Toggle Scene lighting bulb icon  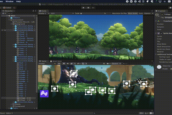coord(64,64)
